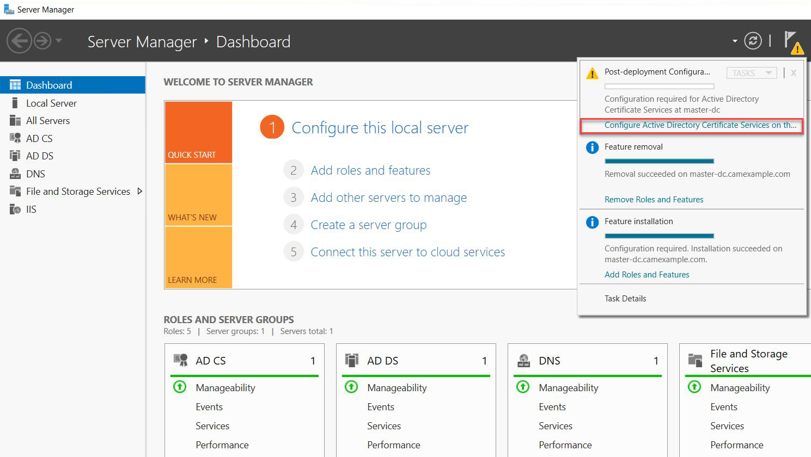Click Add other servers to manage

click(x=389, y=197)
